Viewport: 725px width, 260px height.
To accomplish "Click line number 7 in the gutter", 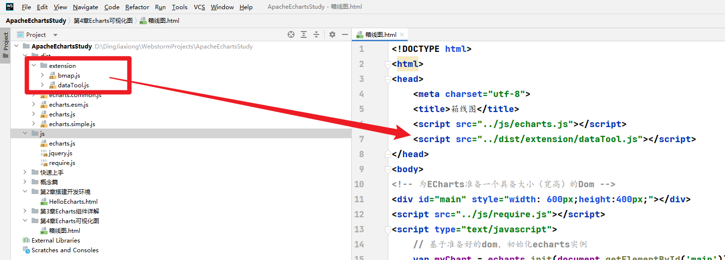I will [x=361, y=139].
